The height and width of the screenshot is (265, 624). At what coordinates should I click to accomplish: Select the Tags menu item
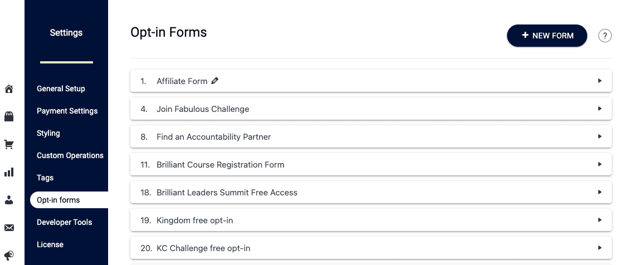(x=45, y=178)
